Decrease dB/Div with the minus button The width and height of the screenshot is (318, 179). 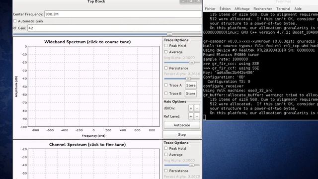click(197, 108)
